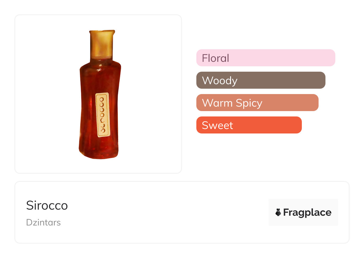Click the cream label on the bottle
The height and width of the screenshot is (258, 364).
pyautogui.click(x=103, y=115)
